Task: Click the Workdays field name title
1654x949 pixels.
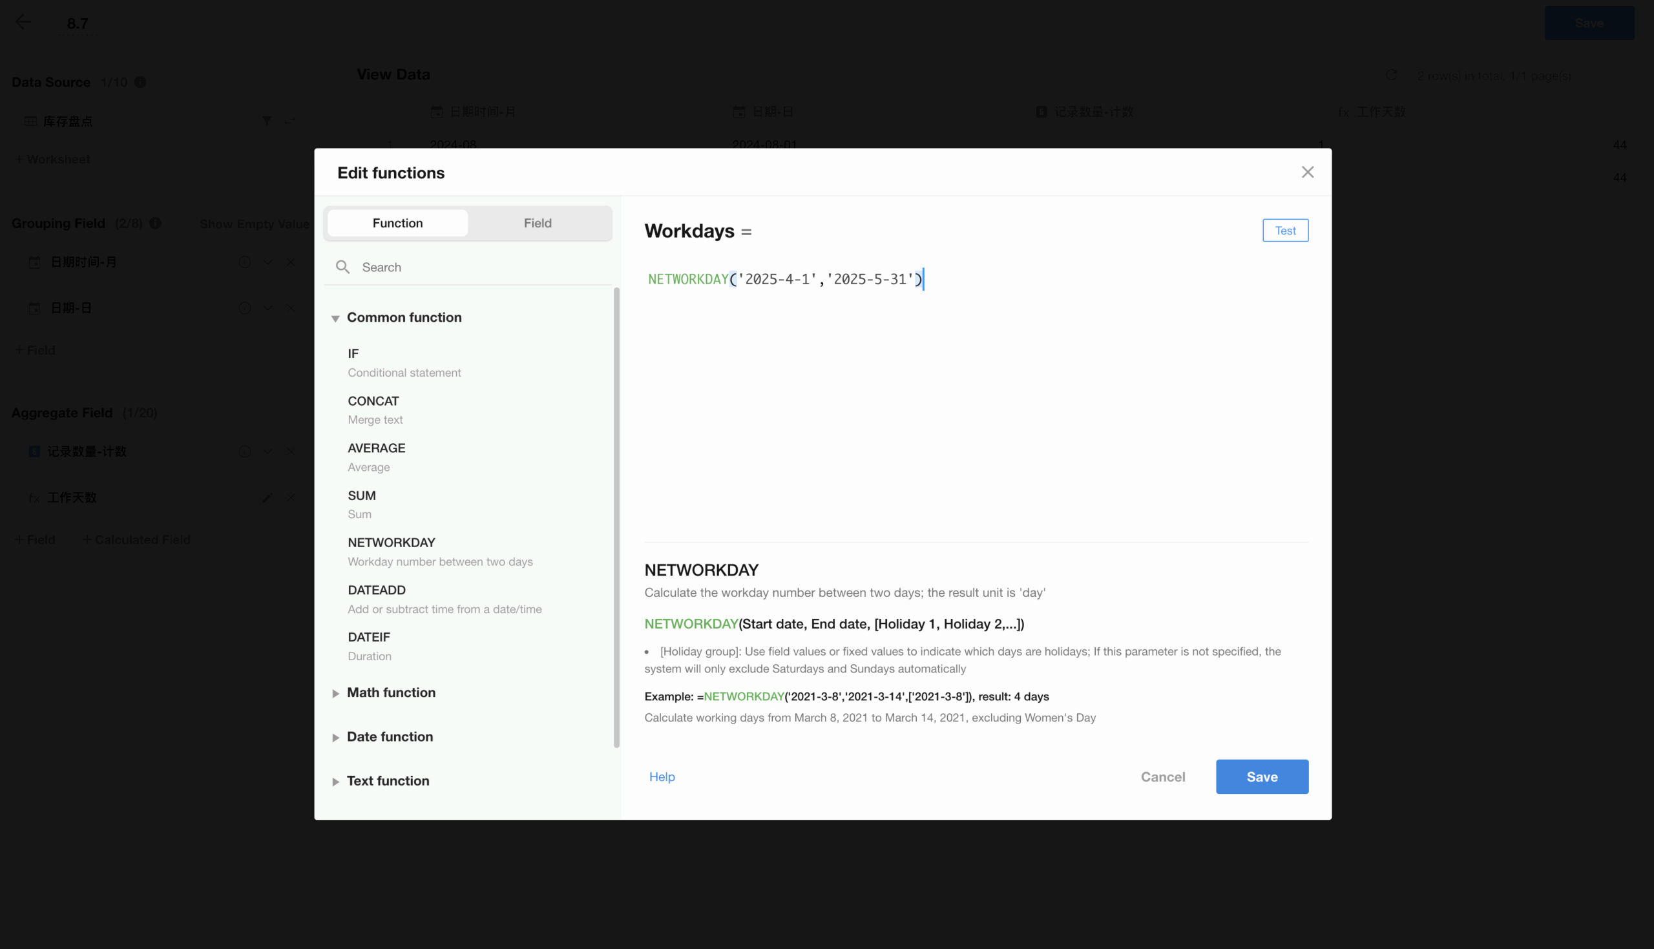Action: click(x=689, y=231)
